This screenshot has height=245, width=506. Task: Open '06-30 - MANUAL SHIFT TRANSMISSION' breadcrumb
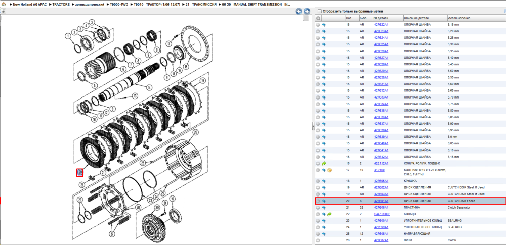tap(256, 5)
